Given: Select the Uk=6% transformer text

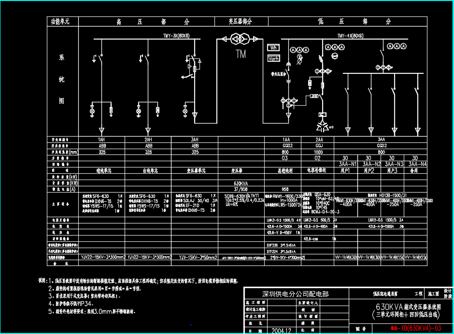Looking at the screenshot, I should [232, 204].
